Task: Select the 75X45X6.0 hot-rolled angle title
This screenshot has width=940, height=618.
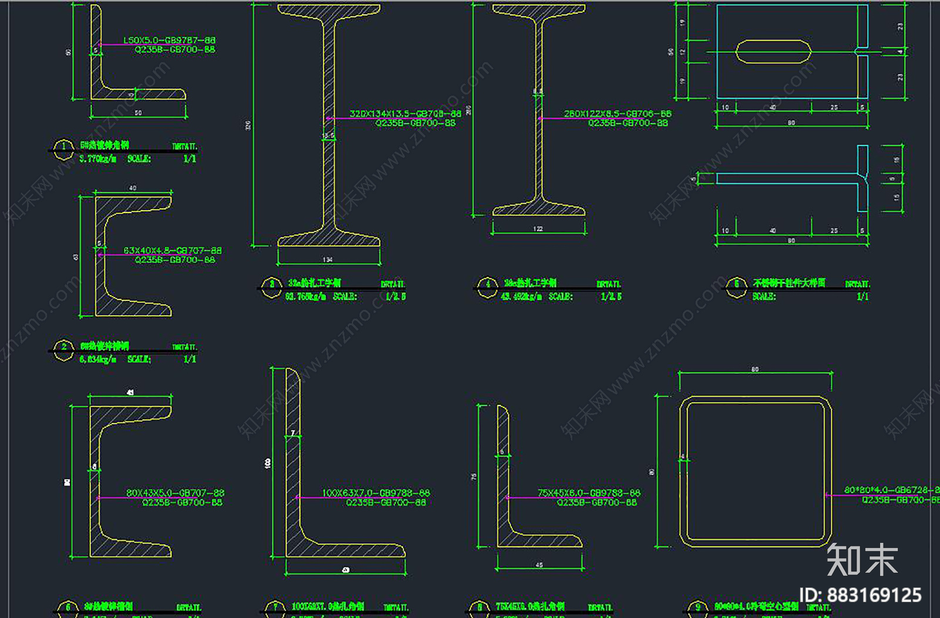Action: pos(531,606)
